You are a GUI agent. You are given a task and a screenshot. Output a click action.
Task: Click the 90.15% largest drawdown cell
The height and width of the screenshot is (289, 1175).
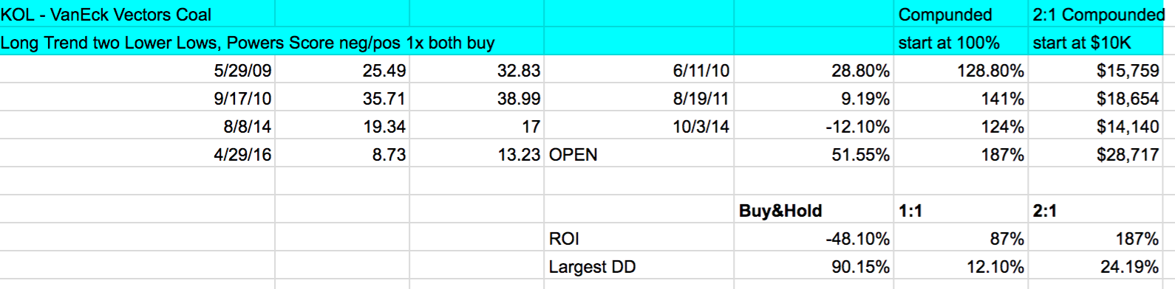click(814, 267)
